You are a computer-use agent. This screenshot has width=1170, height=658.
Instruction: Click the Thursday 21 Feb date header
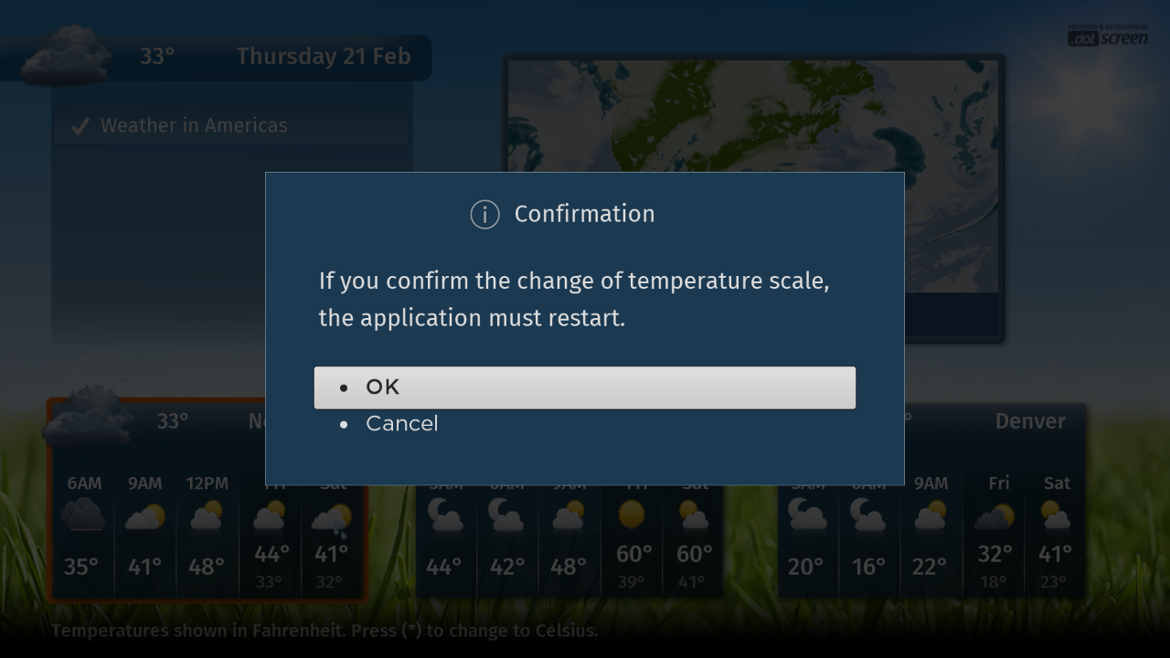click(x=323, y=57)
